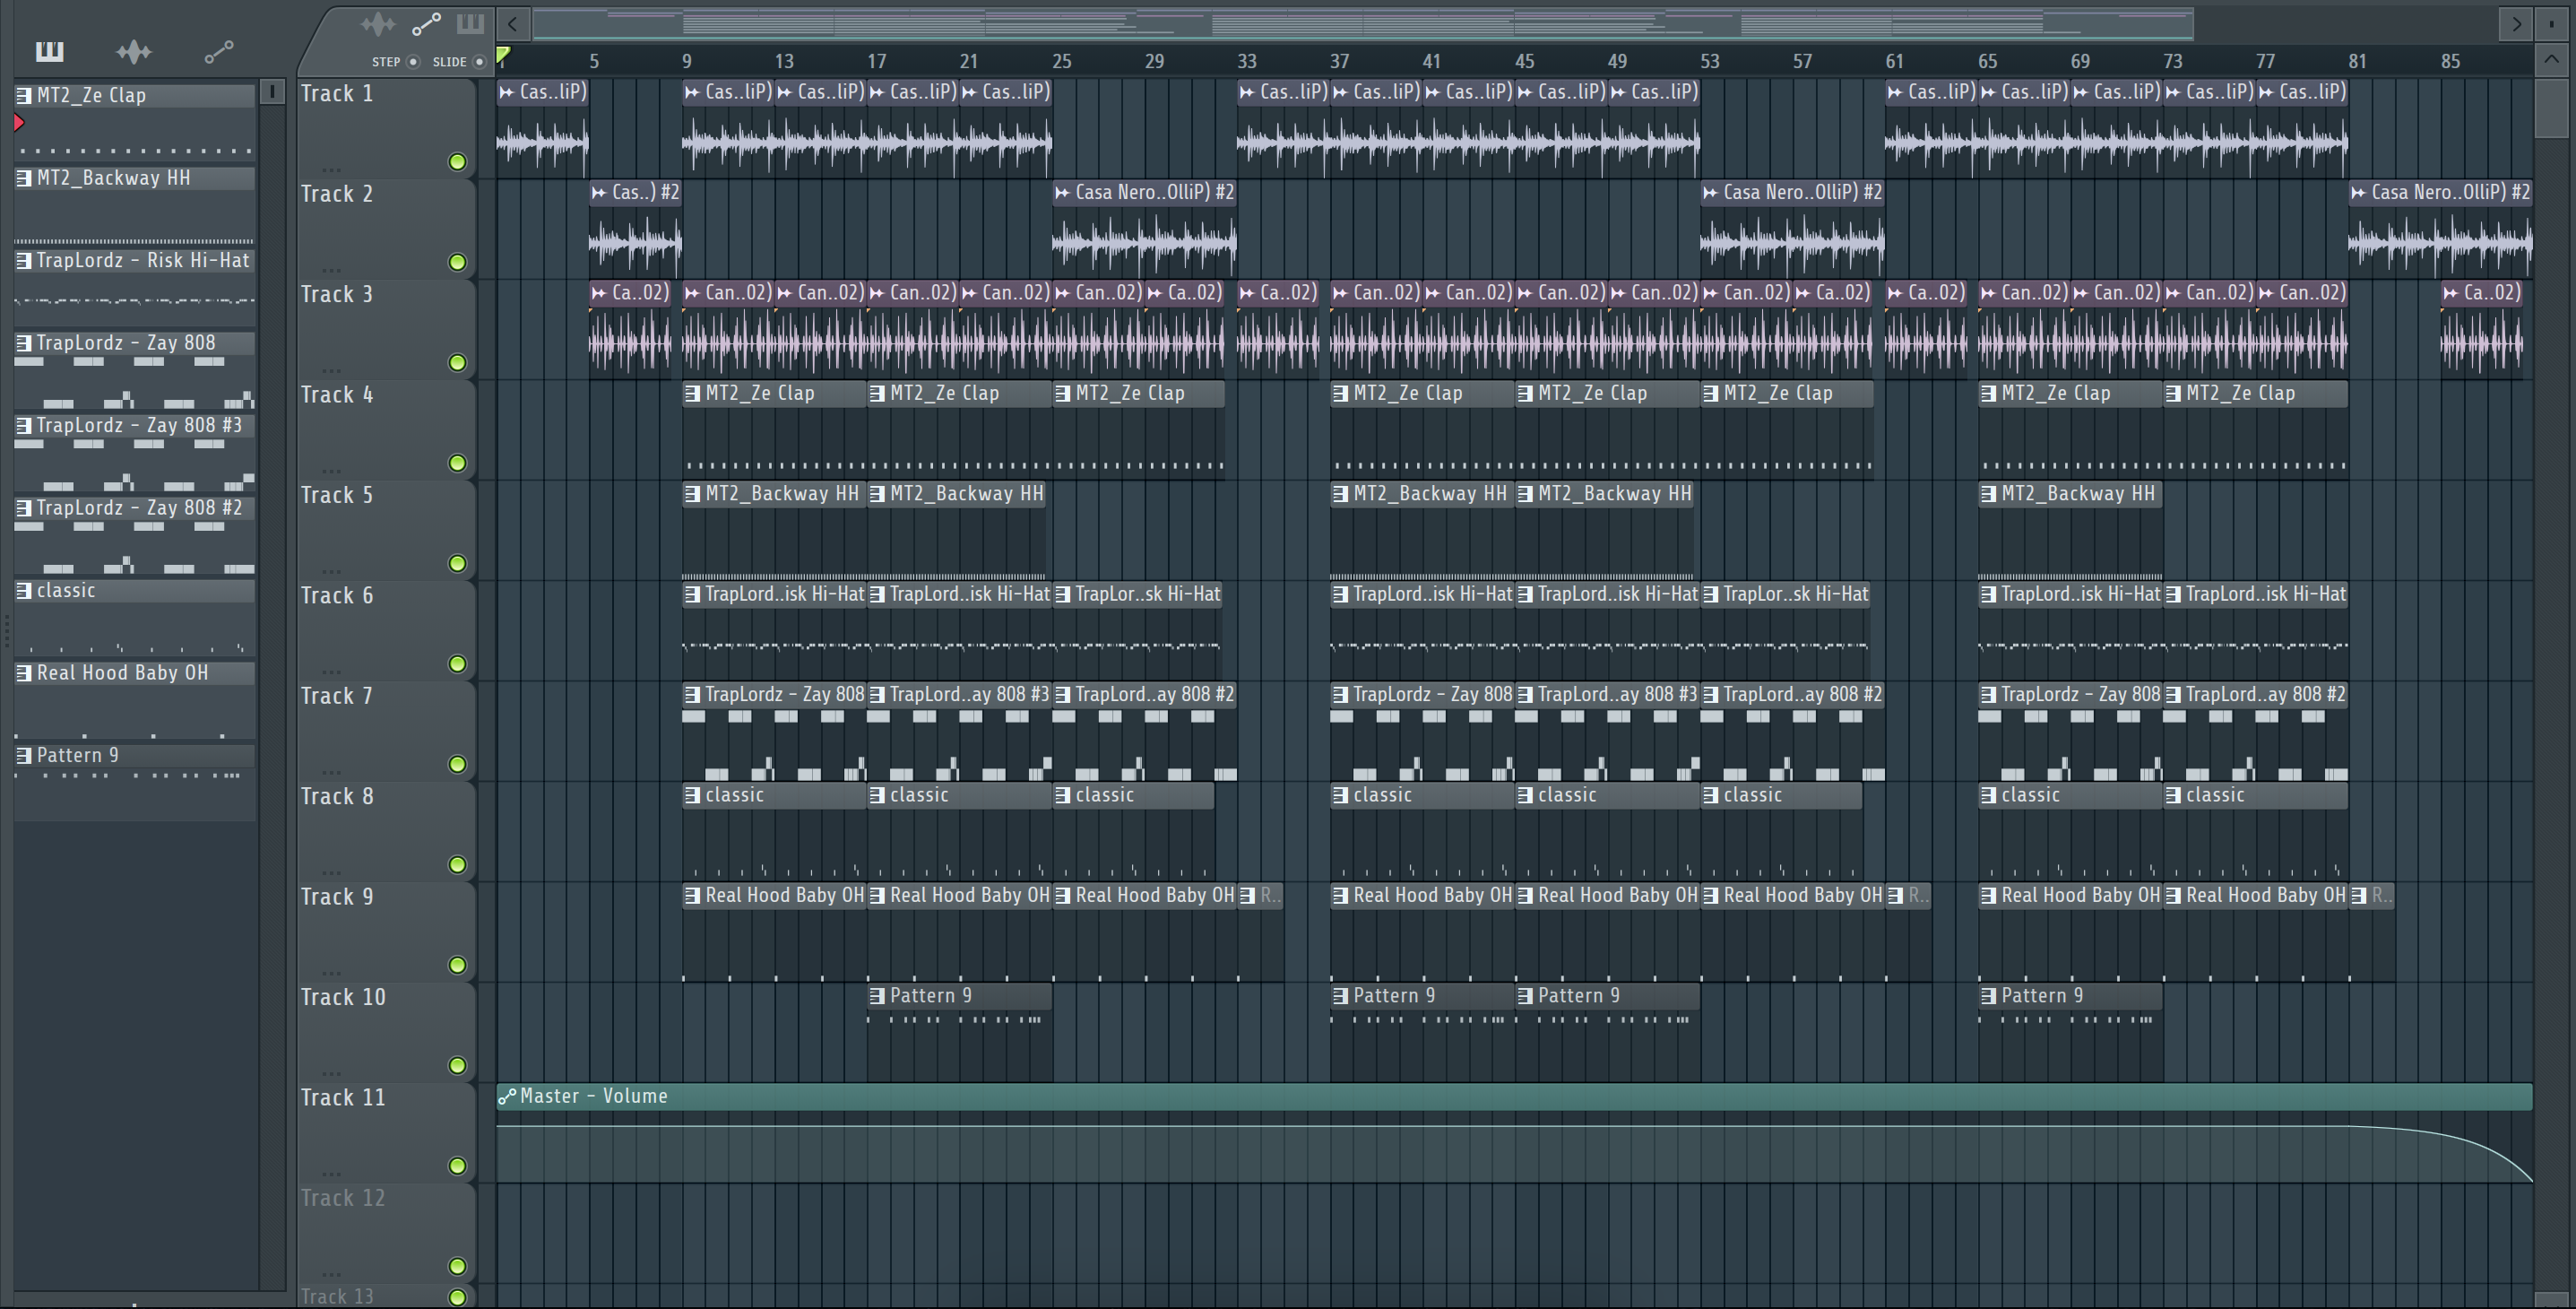Click the audio icon of the first Ca..02) clip on Track 3

click(599, 293)
